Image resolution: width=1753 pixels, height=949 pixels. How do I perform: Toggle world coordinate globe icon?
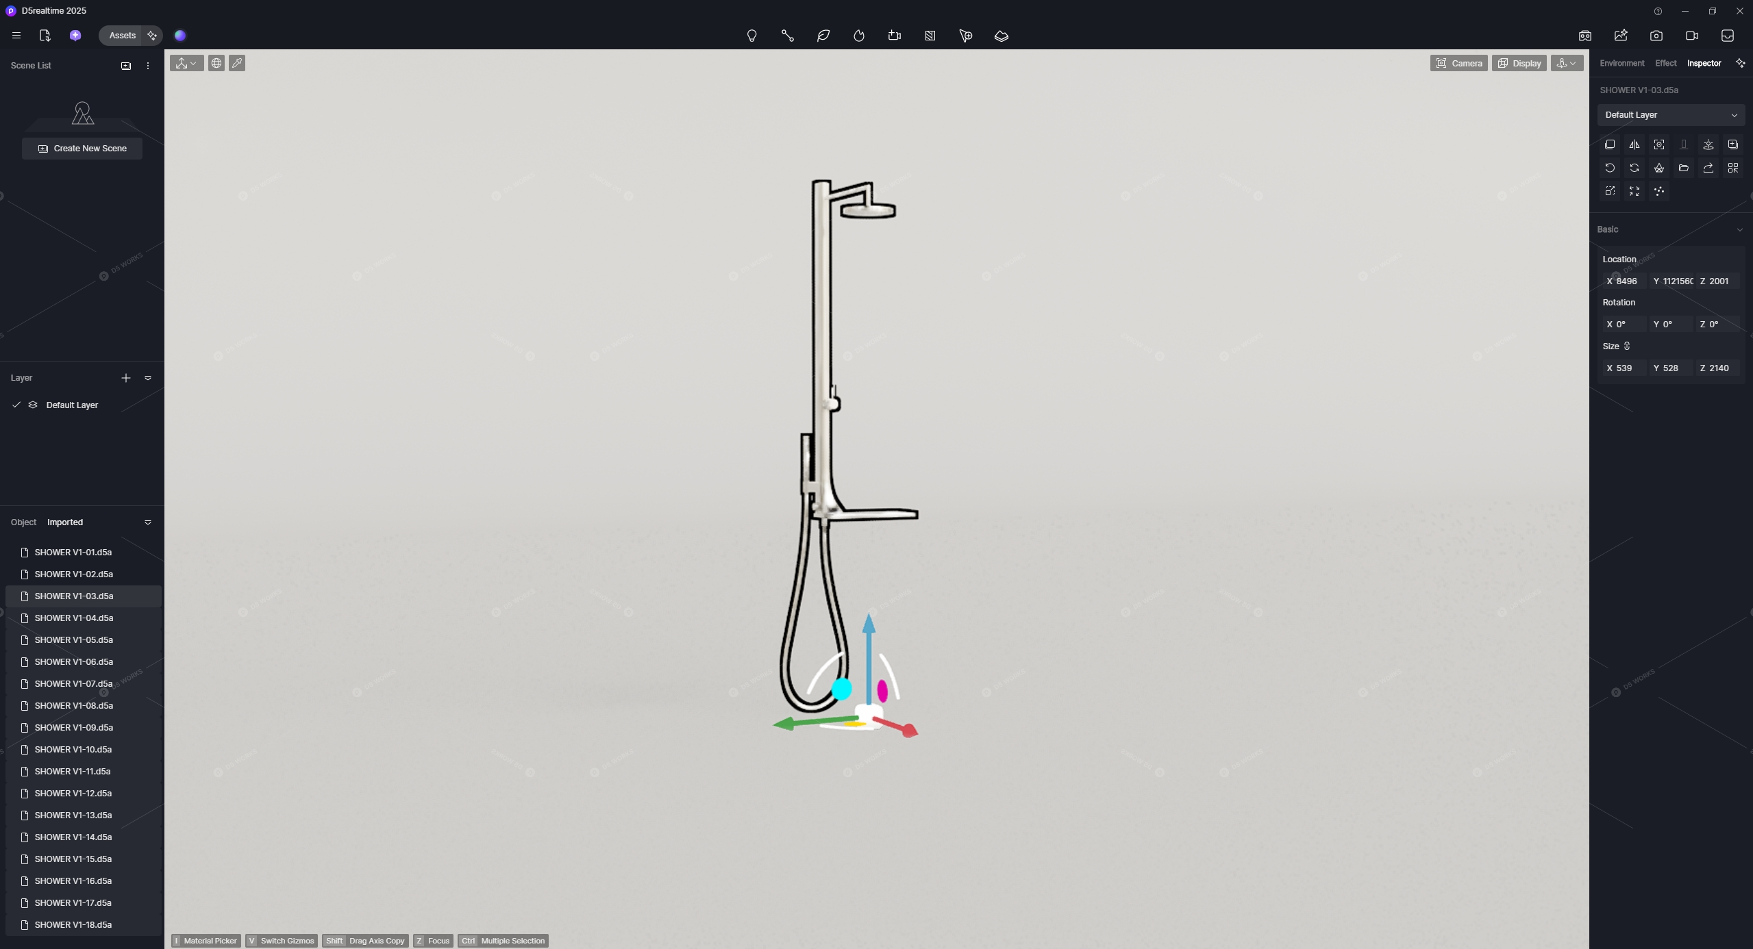(x=216, y=63)
